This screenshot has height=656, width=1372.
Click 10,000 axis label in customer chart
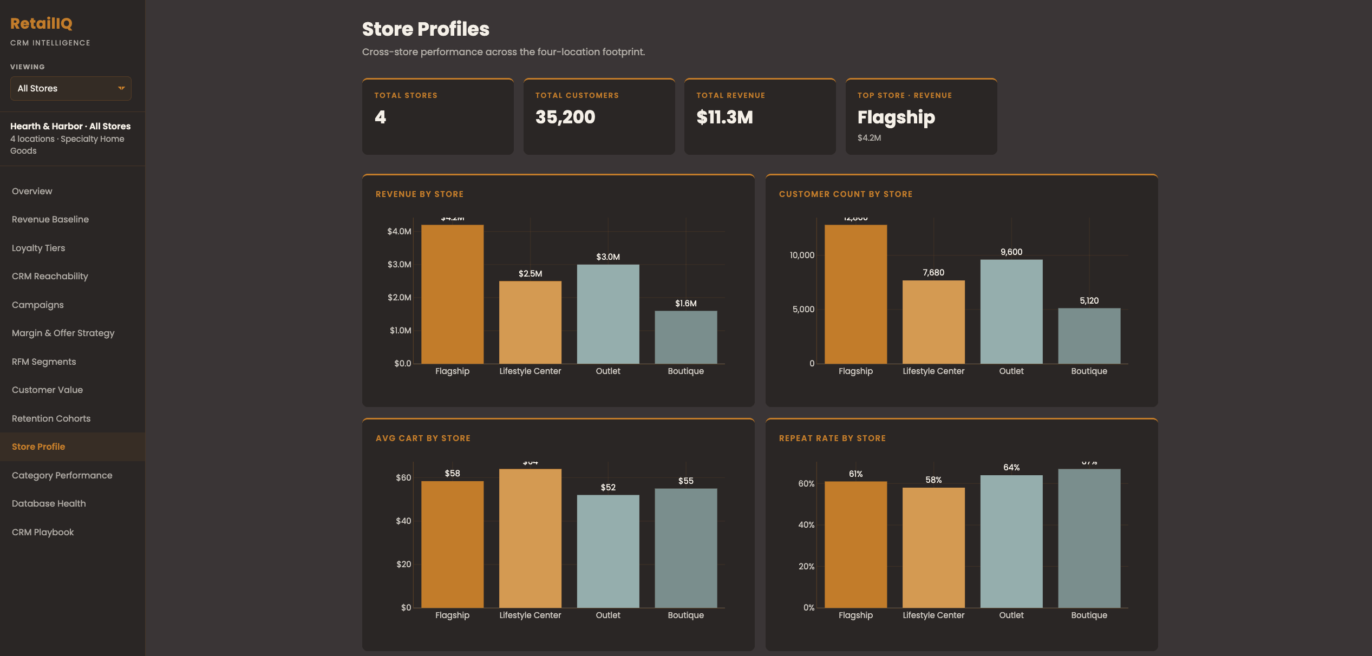pyautogui.click(x=802, y=255)
